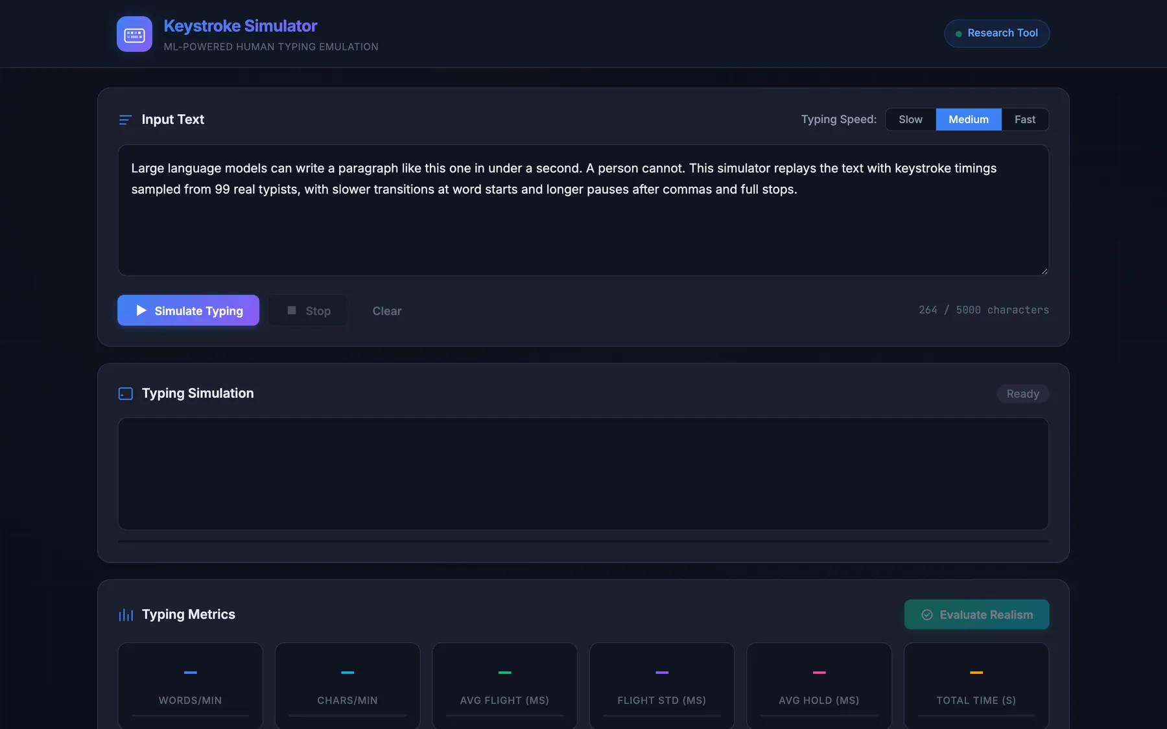Click the TOTAL TIME (S) metric card

(976, 686)
